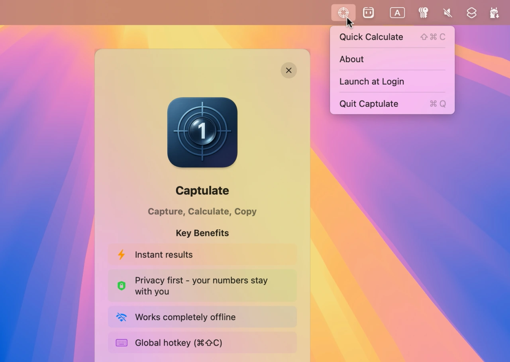Click the crossed-out wifi offline icon
Viewport: 510px width, 362px height.
pyautogui.click(x=122, y=317)
